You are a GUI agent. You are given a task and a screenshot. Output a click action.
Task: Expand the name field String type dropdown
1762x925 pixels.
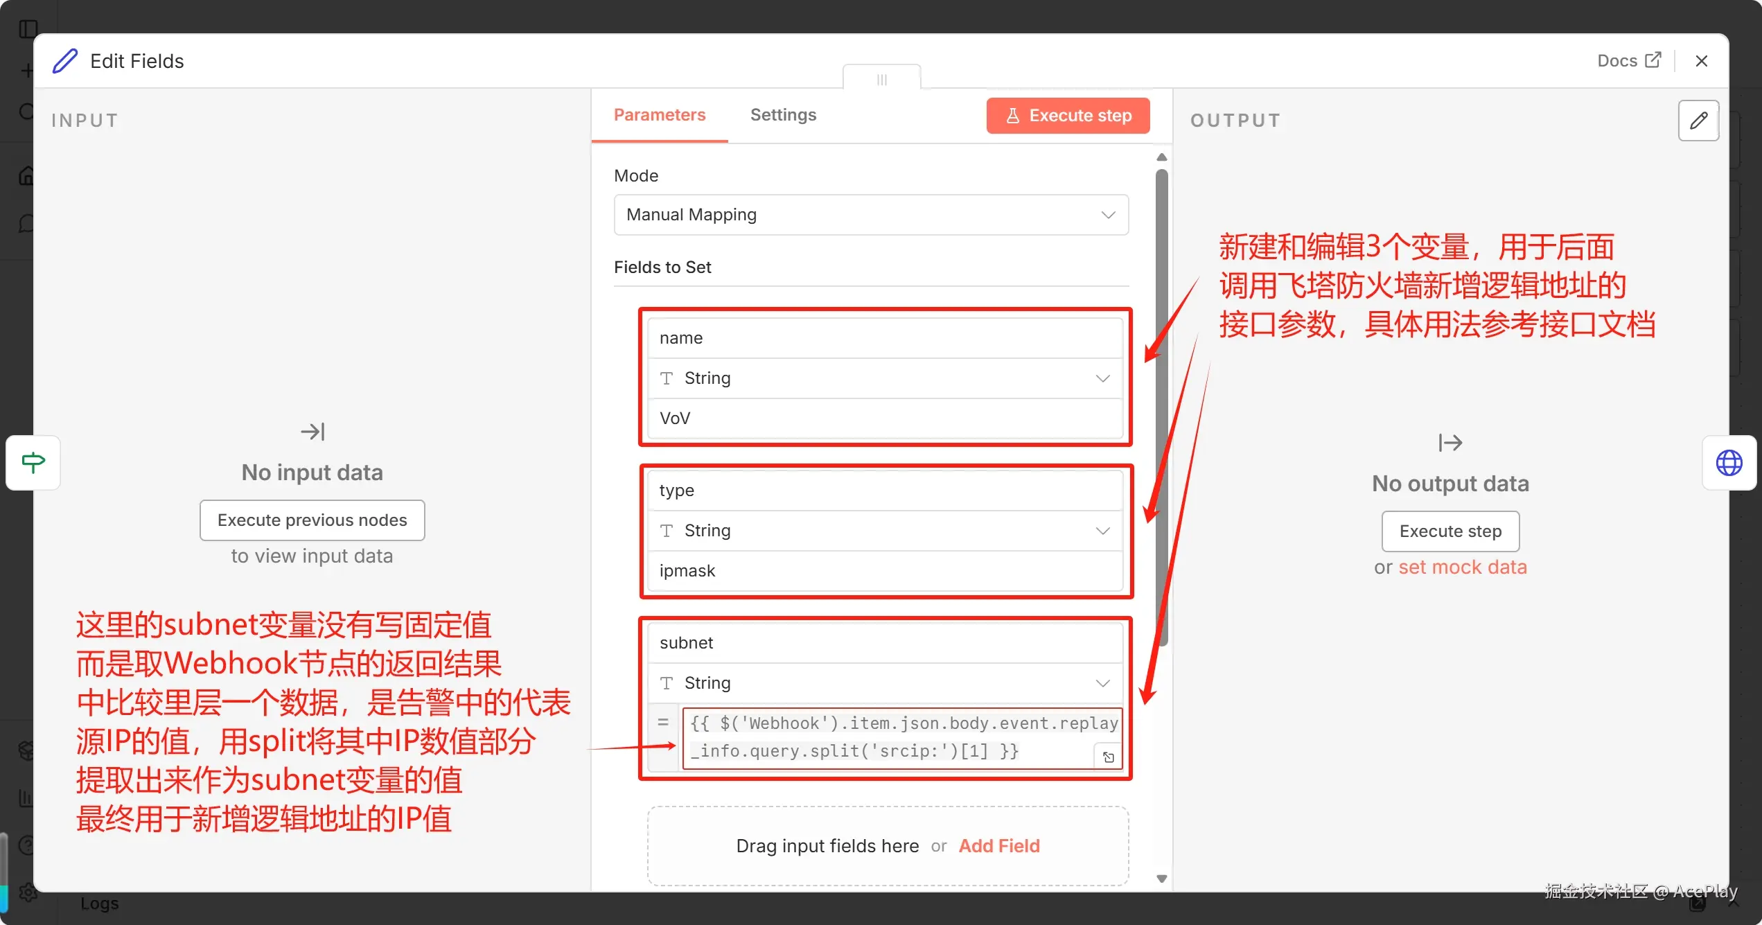pos(885,378)
